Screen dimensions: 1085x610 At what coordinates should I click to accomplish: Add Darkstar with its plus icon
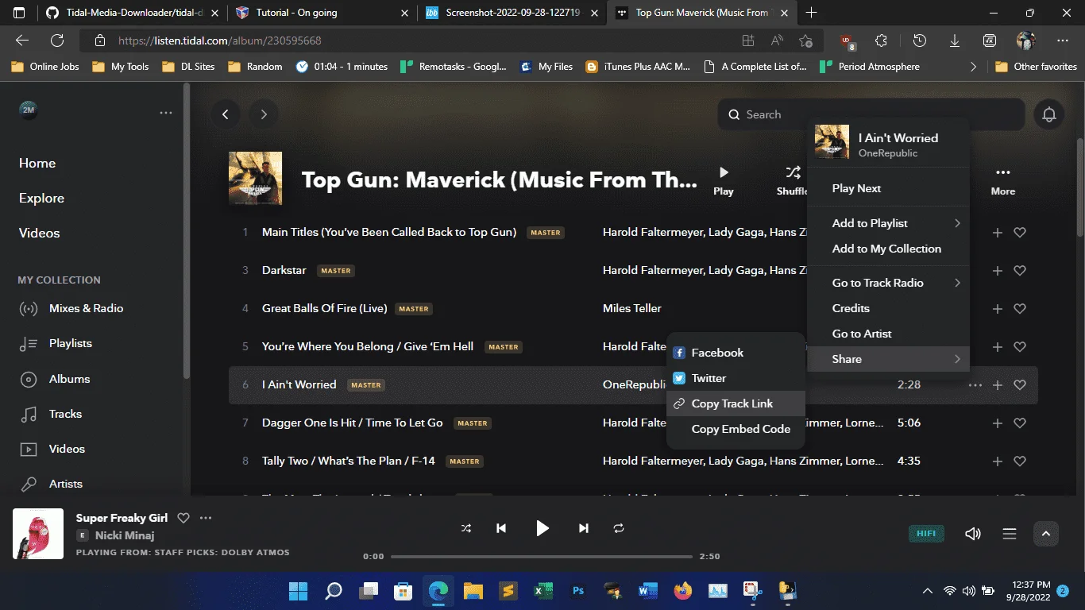pyautogui.click(x=998, y=271)
